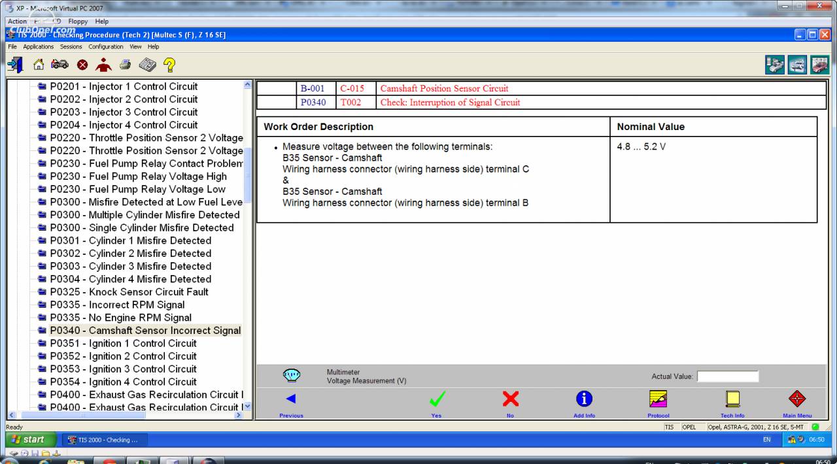
Task: Focus the Actual Value input field
Action: tap(728, 376)
